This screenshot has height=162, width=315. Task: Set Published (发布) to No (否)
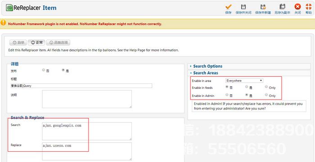pyautogui.click(x=43, y=70)
